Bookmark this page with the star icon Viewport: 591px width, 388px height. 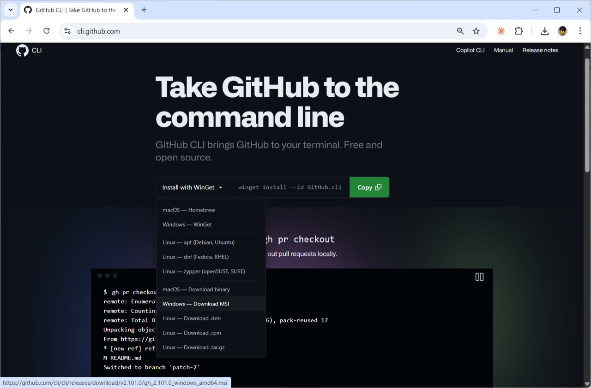coord(476,31)
